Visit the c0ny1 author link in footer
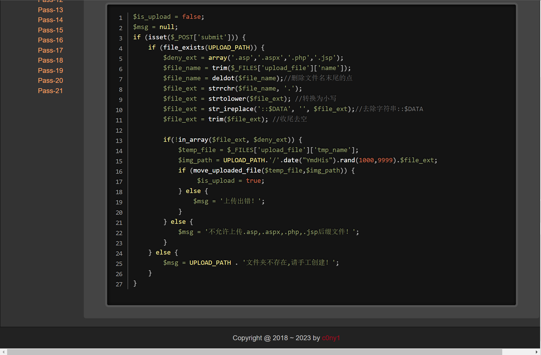The width and height of the screenshot is (541, 355). pos(331,338)
